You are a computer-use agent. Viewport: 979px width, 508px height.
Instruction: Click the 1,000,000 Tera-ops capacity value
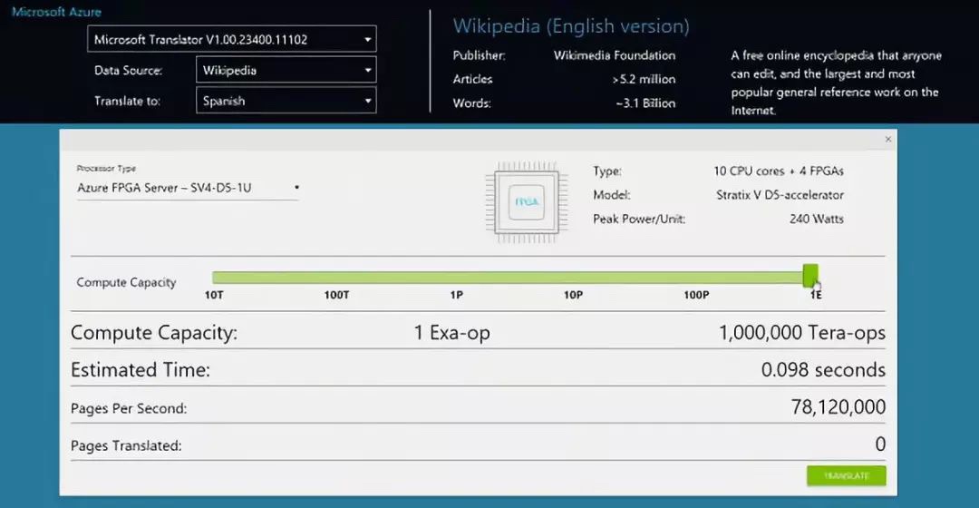[801, 332]
